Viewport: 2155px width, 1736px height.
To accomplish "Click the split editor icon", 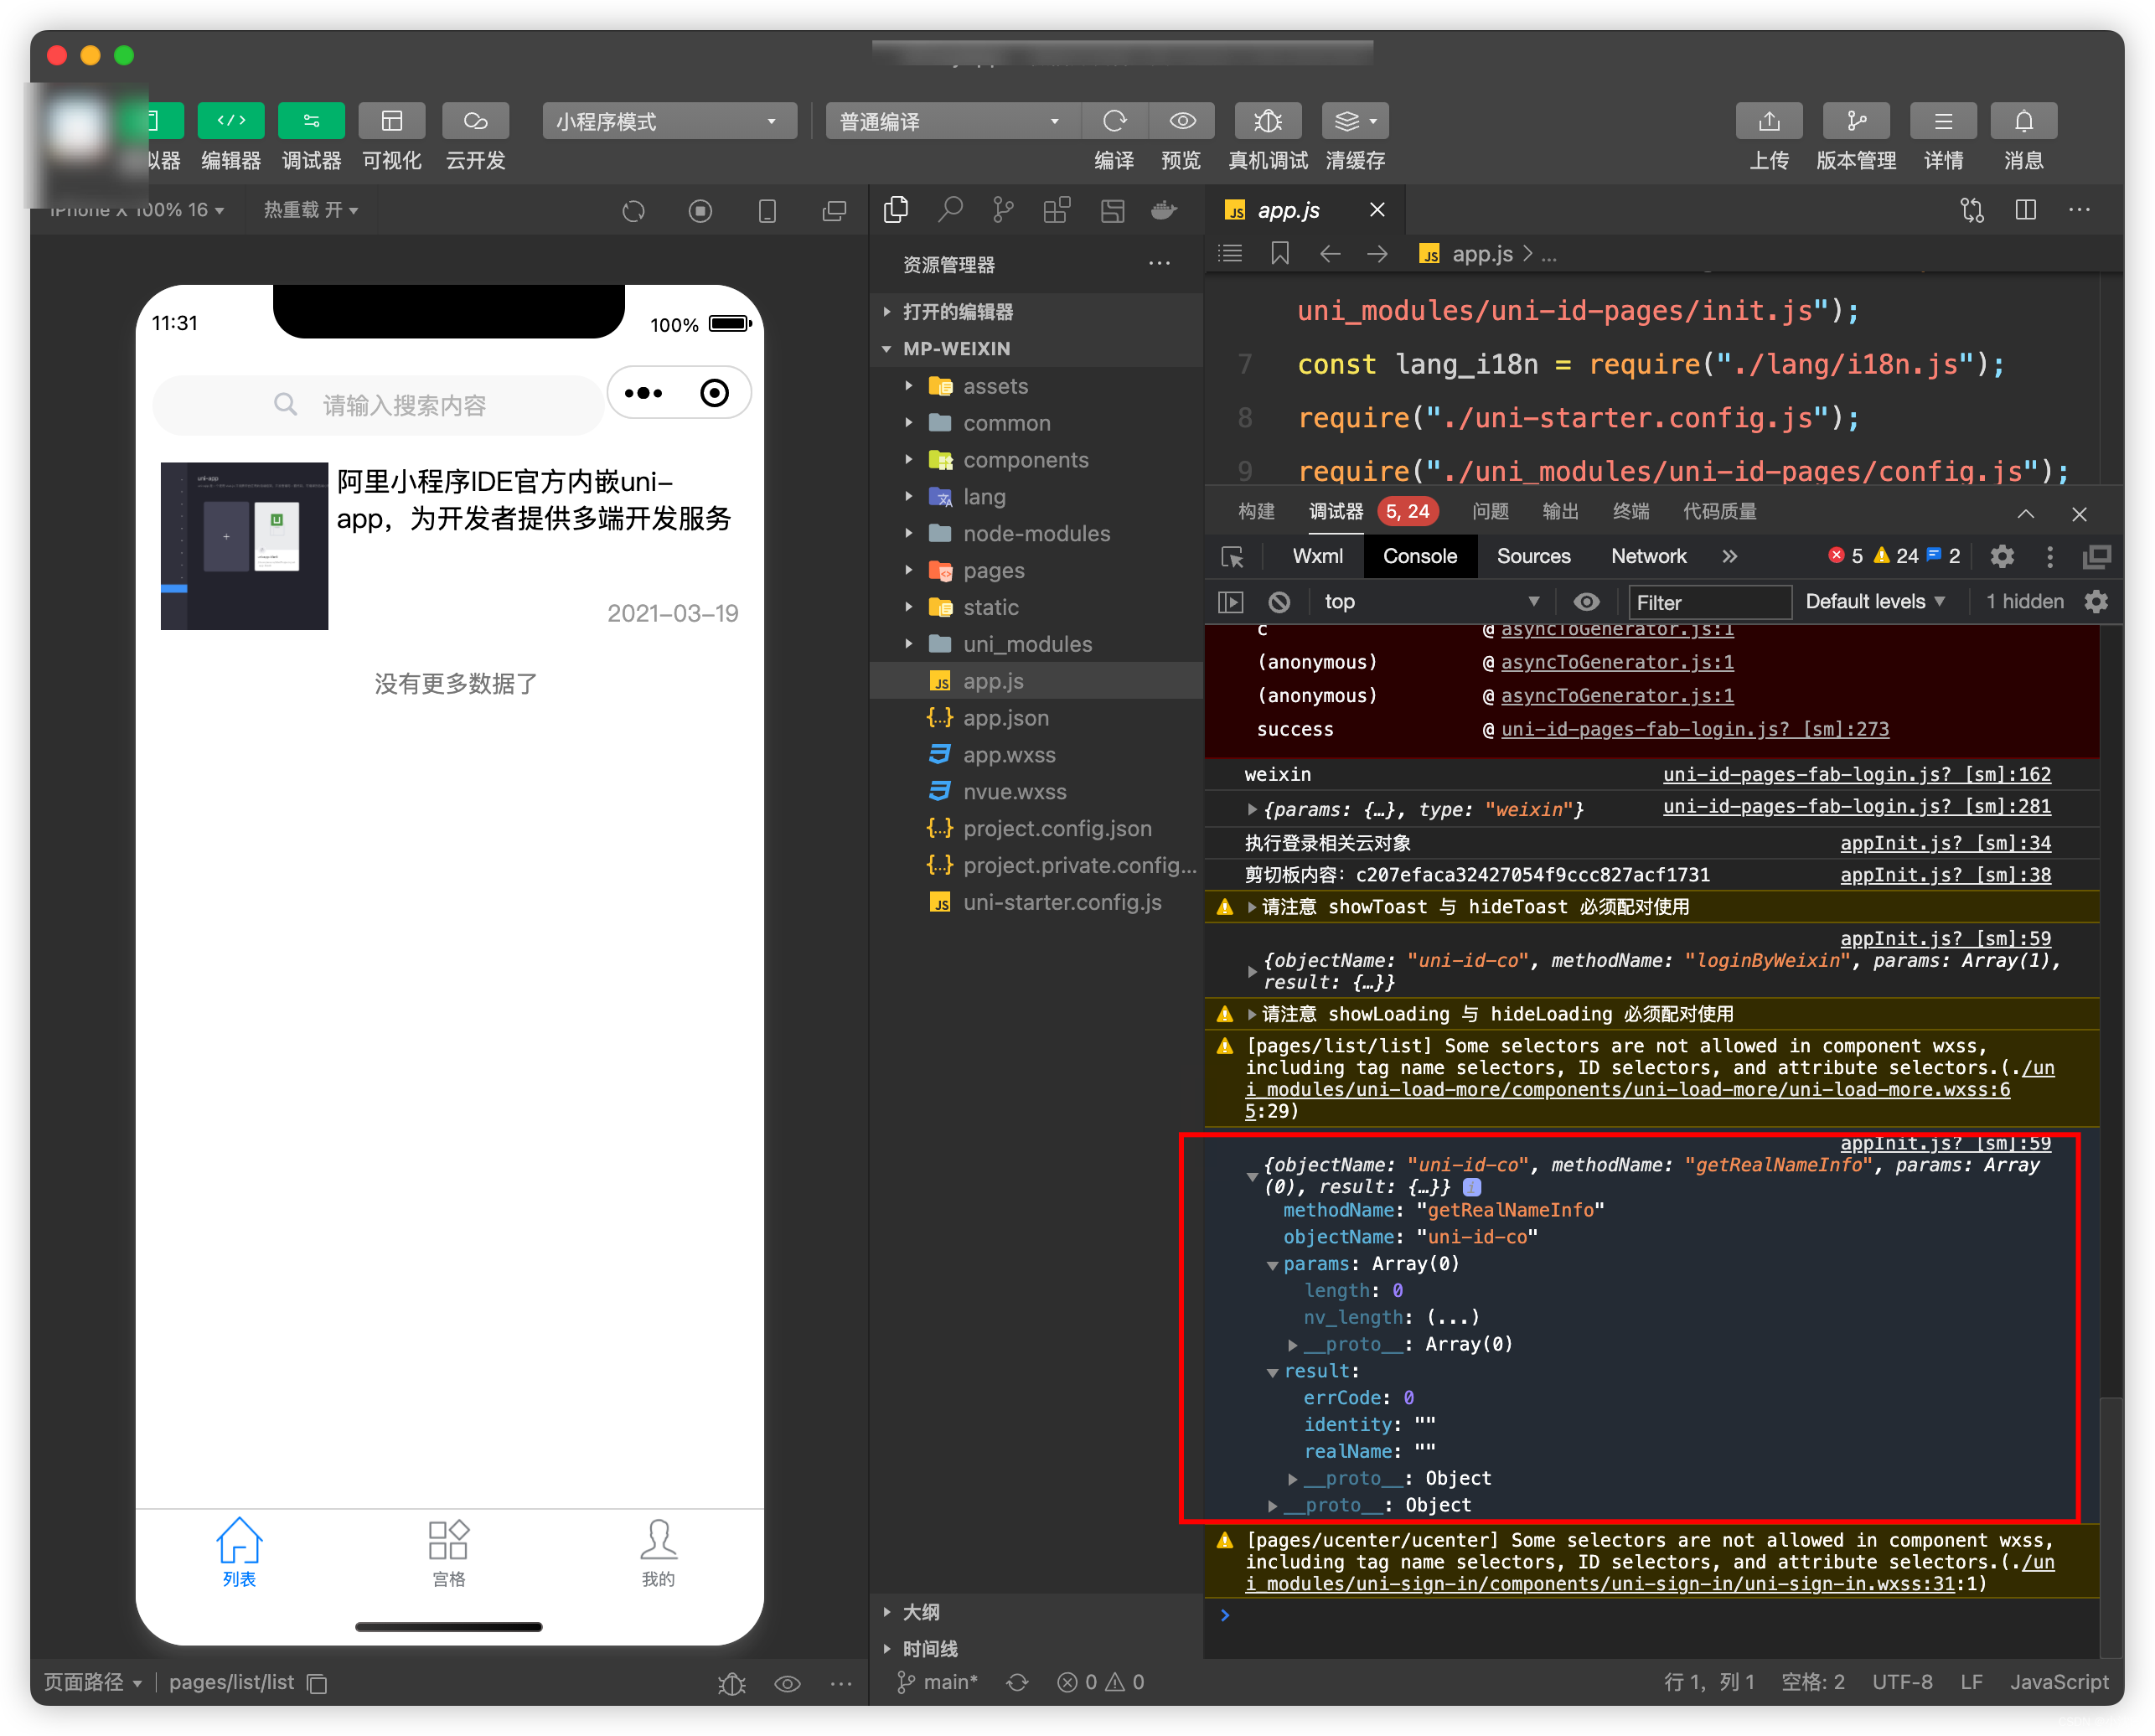I will [x=2025, y=210].
